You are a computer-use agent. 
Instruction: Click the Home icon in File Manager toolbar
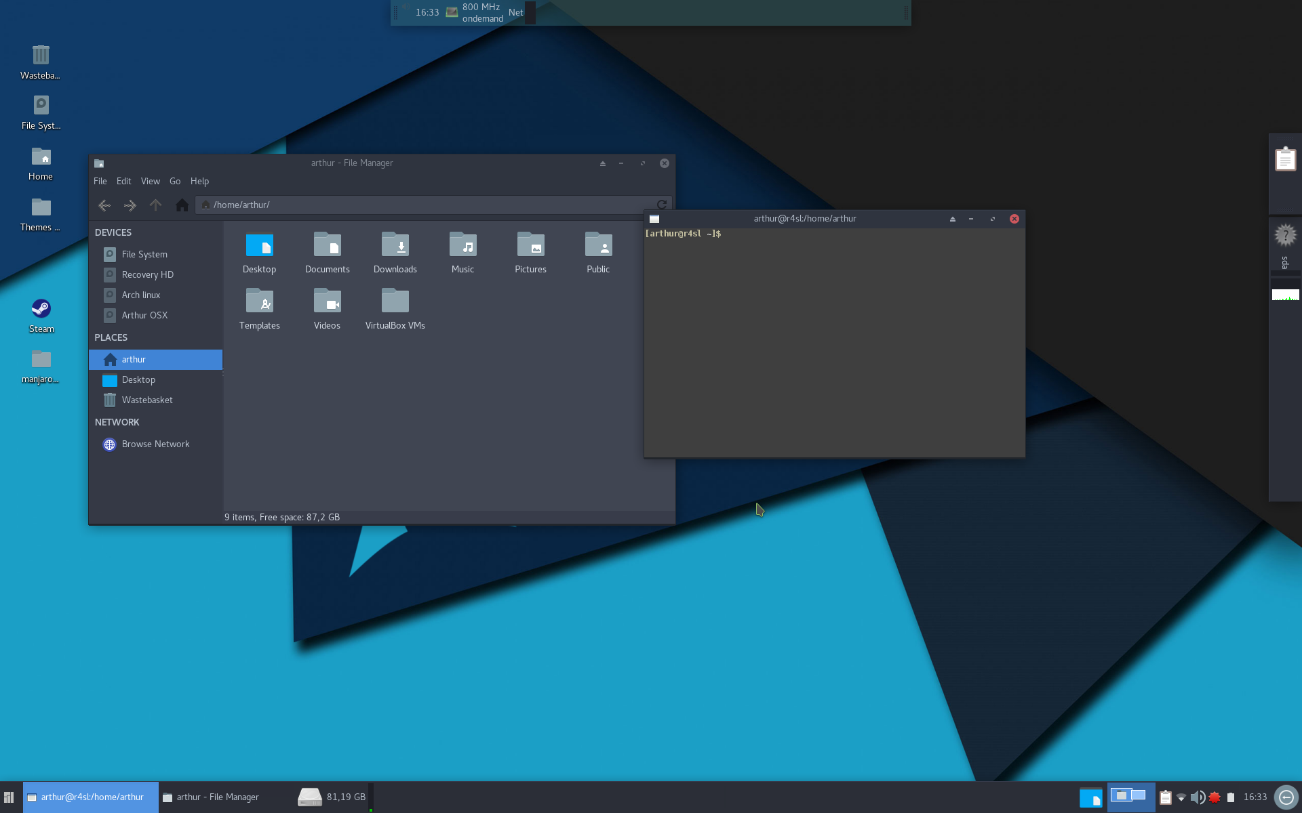pyautogui.click(x=182, y=205)
